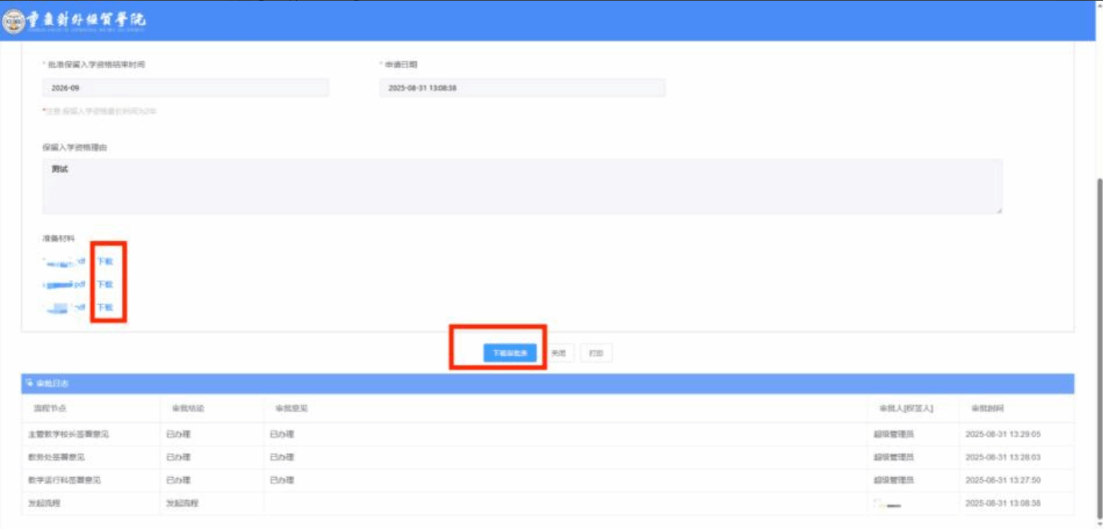This screenshot has width=1103, height=529.
Task: Click the 申请日期 date field
Action: [x=522, y=88]
